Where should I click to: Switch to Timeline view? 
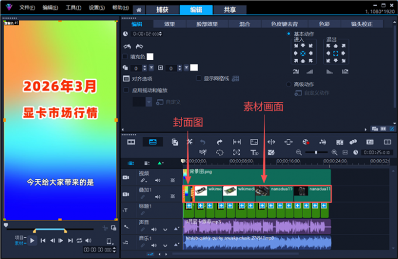pos(153,142)
